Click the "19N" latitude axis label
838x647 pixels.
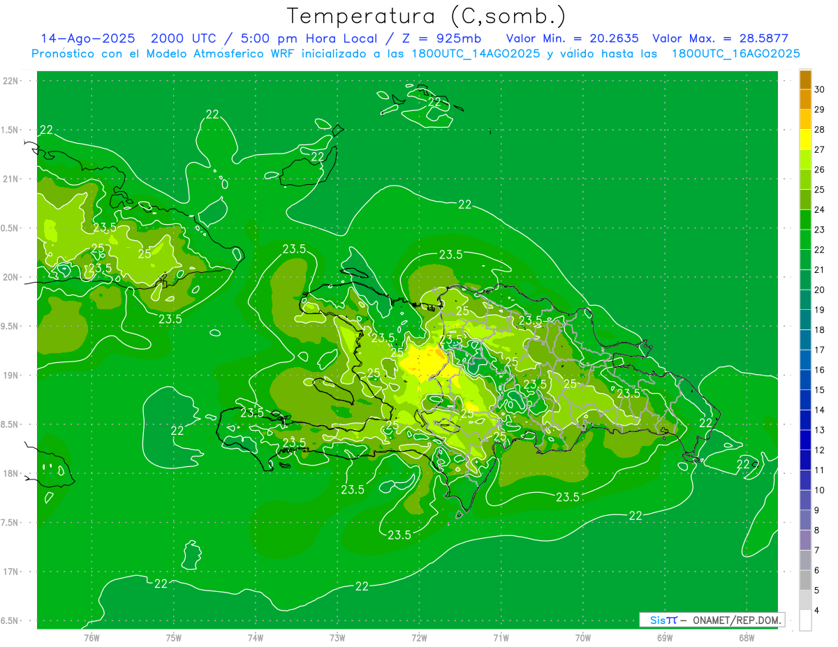(10, 375)
